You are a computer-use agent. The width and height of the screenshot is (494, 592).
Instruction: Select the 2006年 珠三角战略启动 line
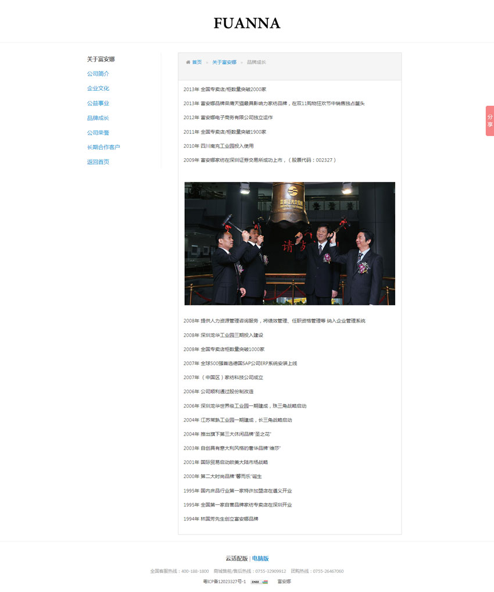pos(245,406)
